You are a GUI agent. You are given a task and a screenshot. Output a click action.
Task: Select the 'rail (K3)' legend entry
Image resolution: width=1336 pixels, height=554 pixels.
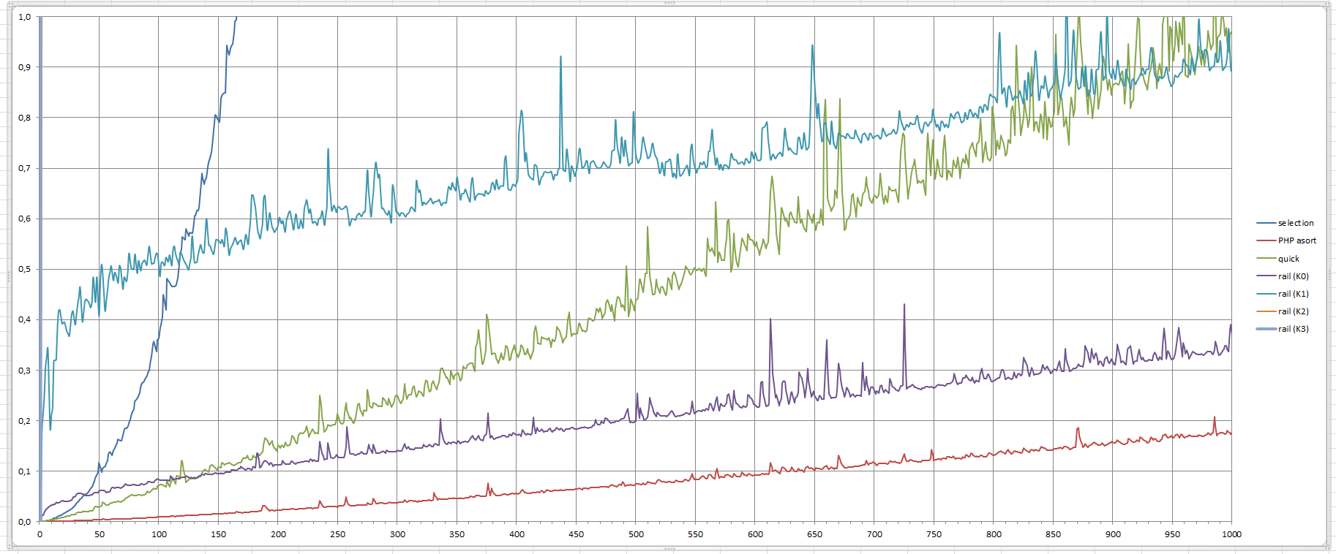coord(1283,329)
